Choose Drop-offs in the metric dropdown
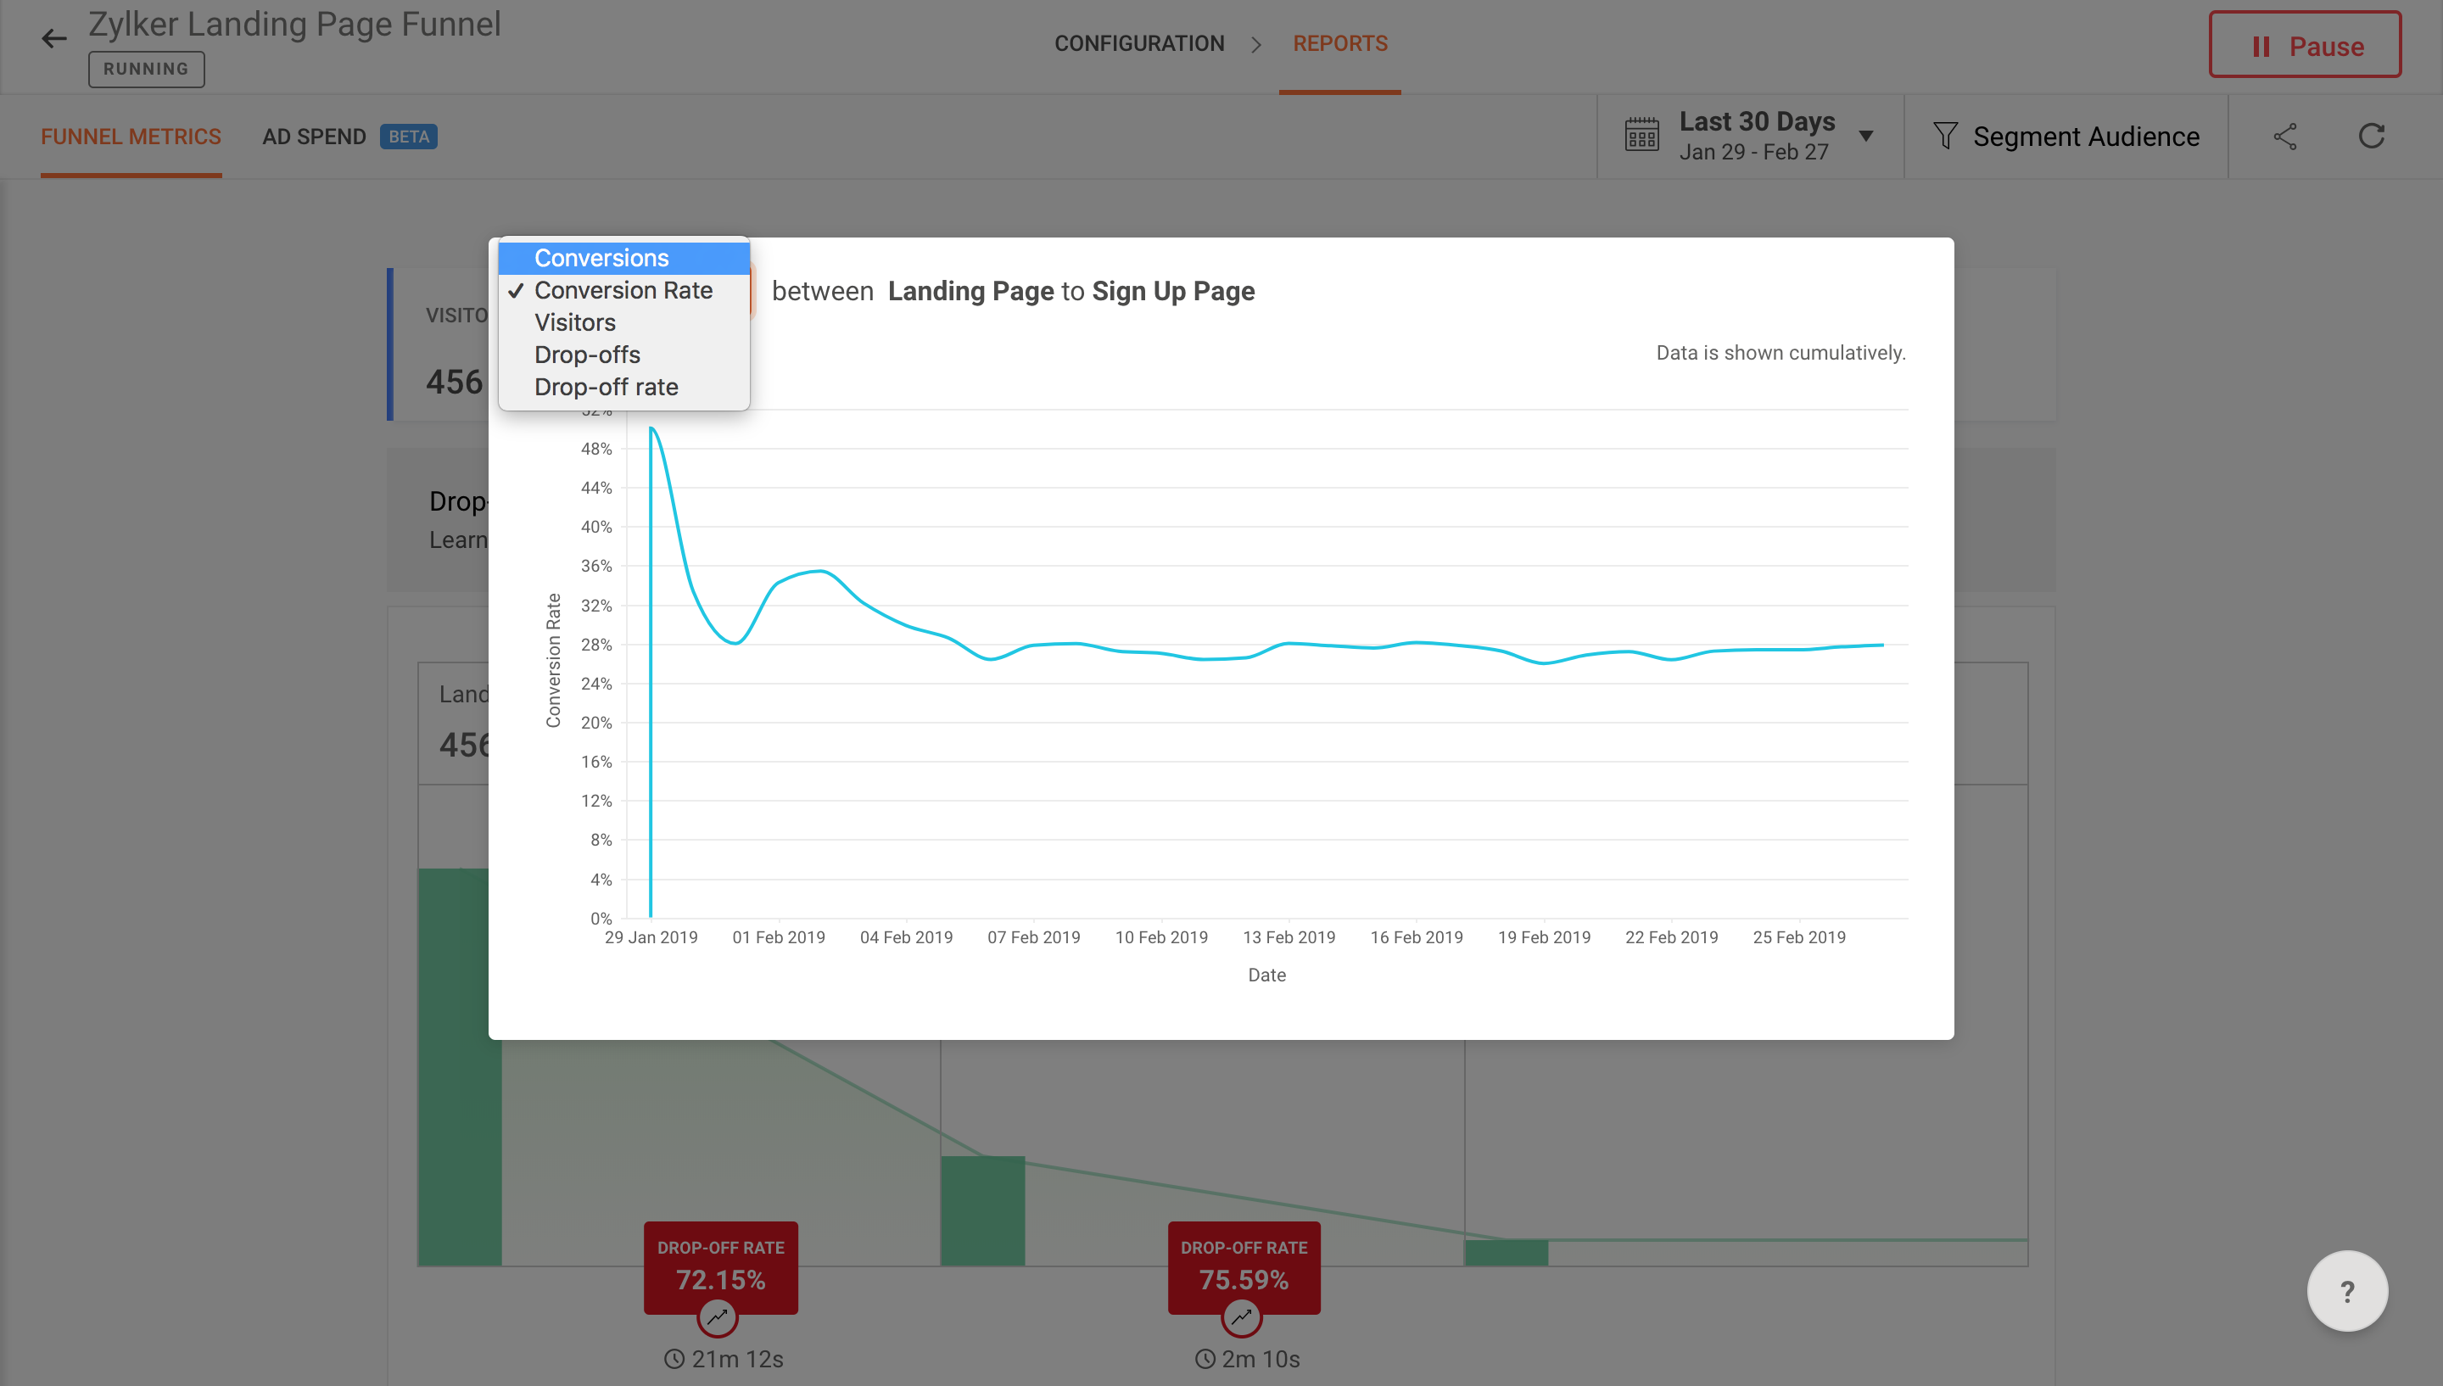This screenshot has height=1386, width=2443. coord(587,355)
